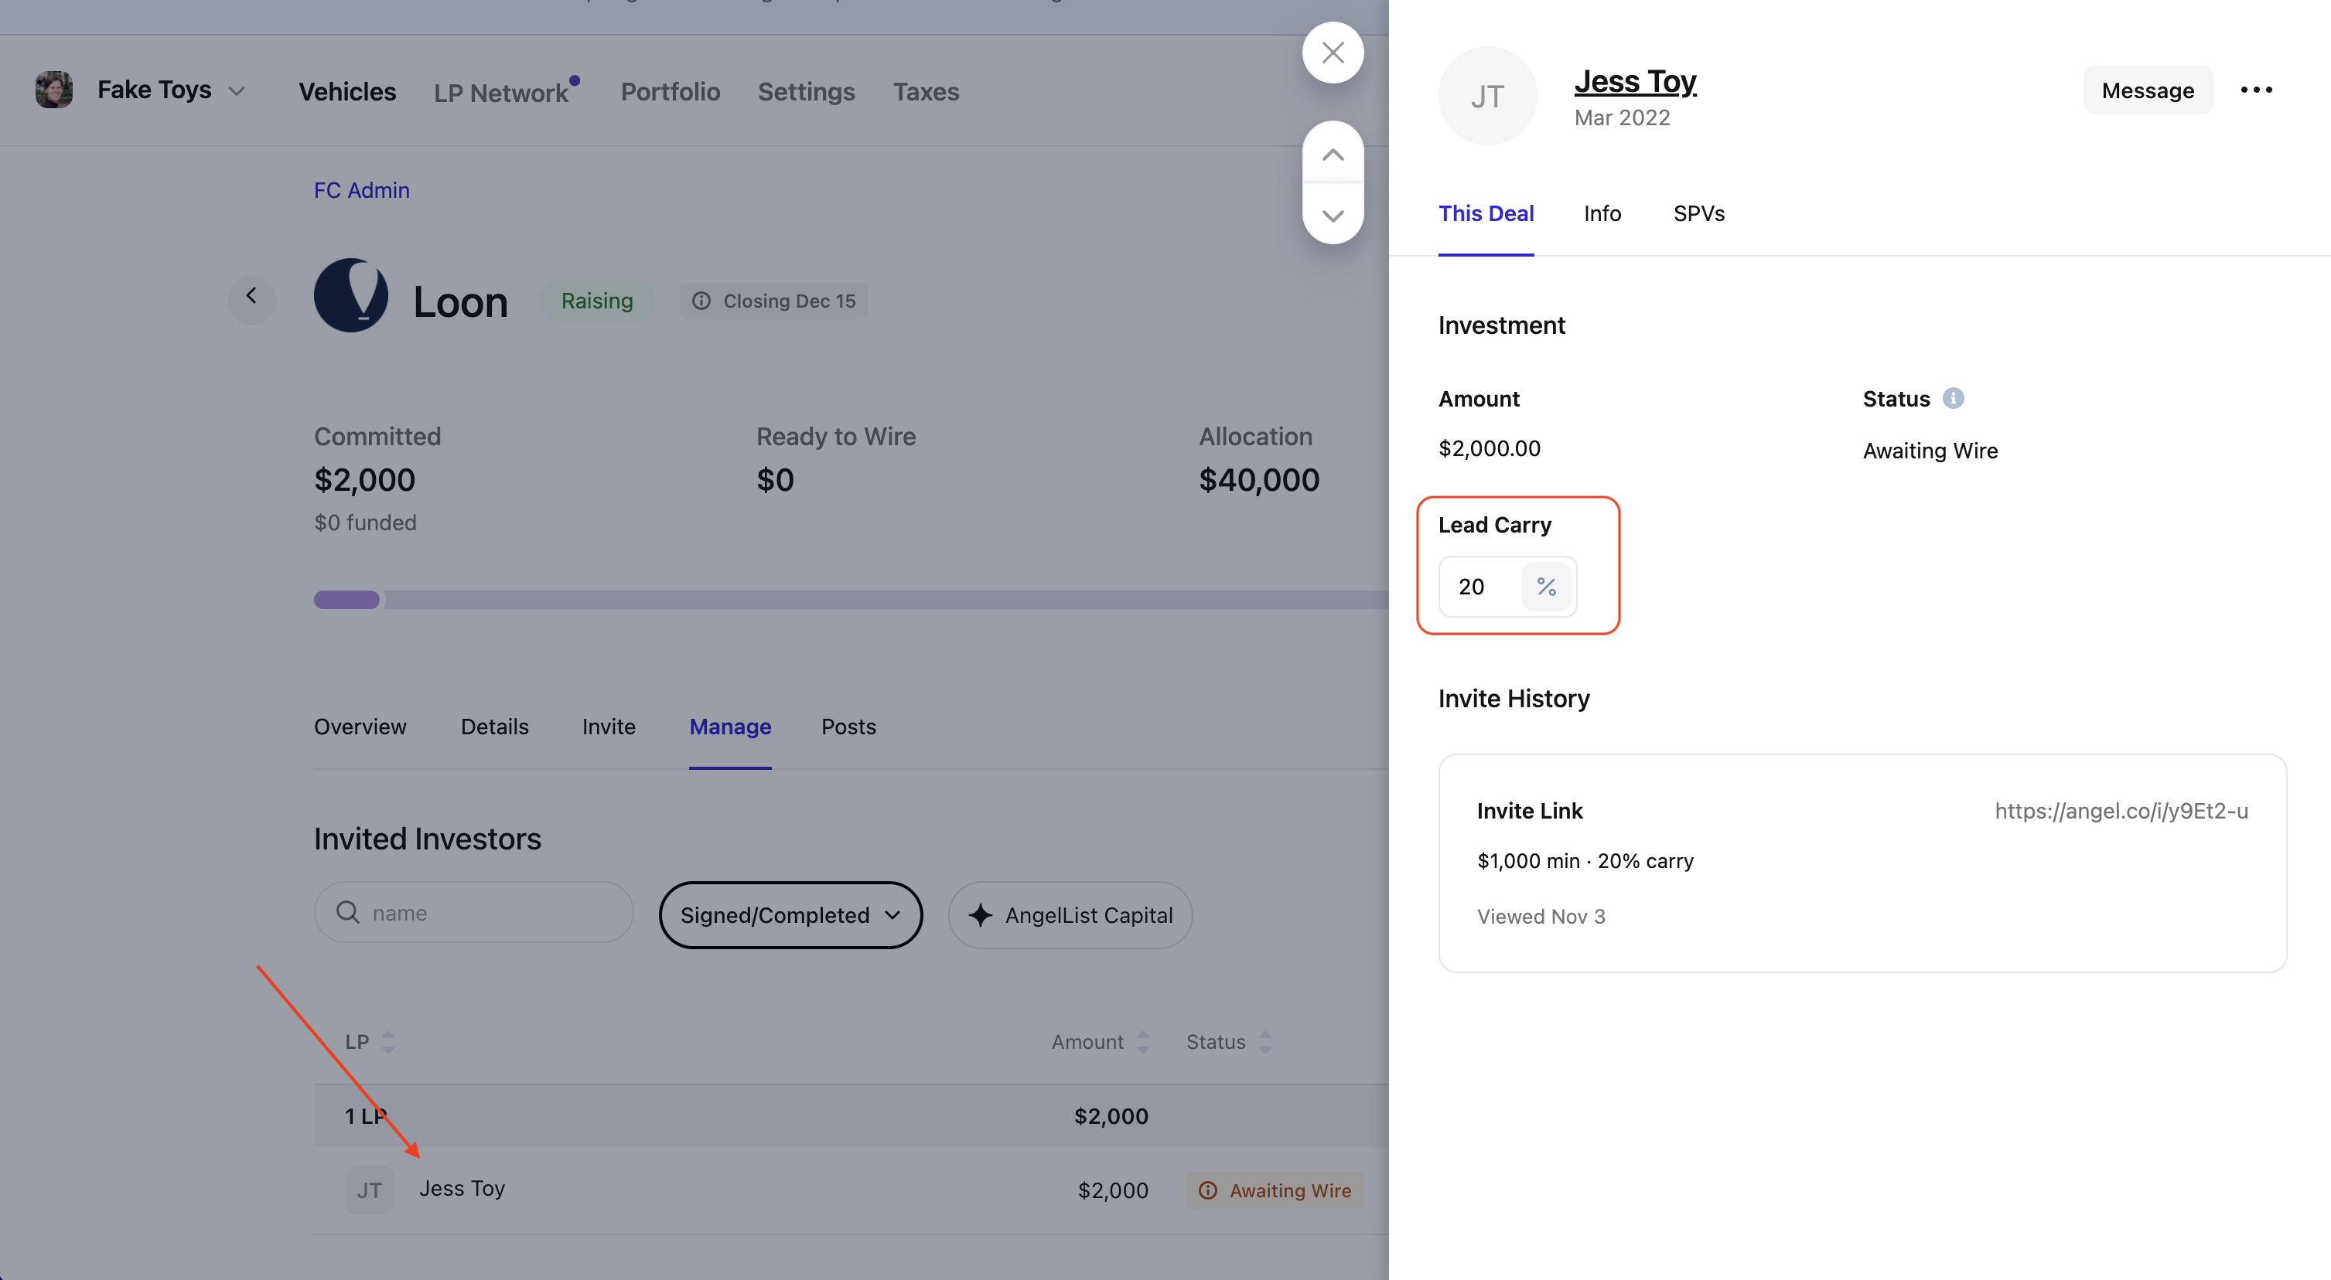
Task: Click the Awaiting Wire status text in panel
Action: click(x=1930, y=450)
